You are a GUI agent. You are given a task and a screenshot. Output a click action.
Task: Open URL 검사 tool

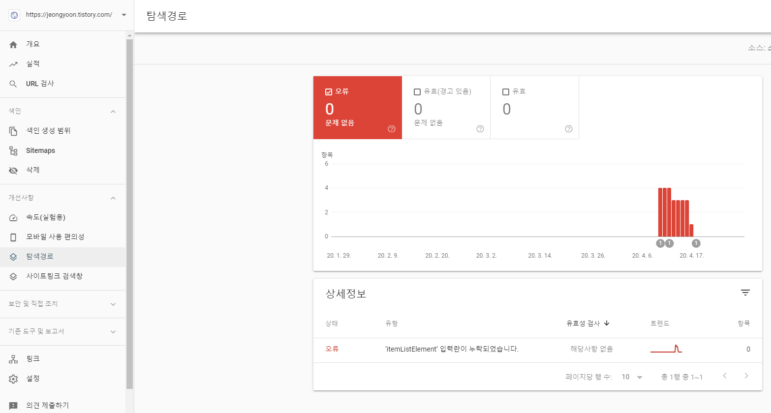pyautogui.click(x=63, y=84)
